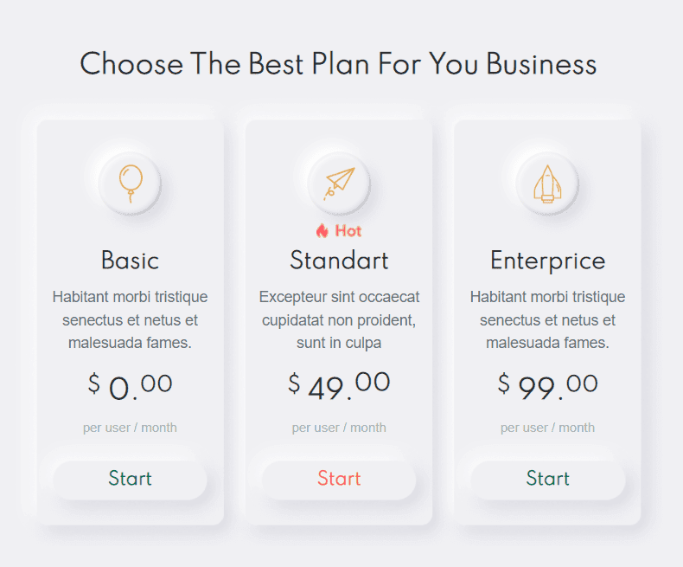Select the Standart plan title
This screenshot has height=567, width=683.
(x=339, y=260)
